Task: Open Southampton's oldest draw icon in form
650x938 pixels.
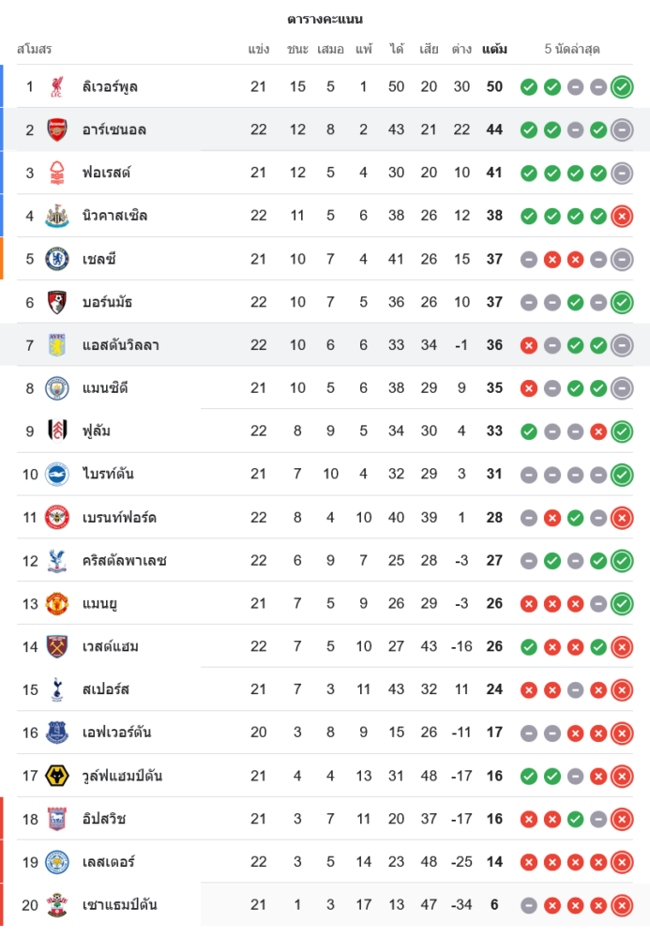Action: (x=529, y=905)
